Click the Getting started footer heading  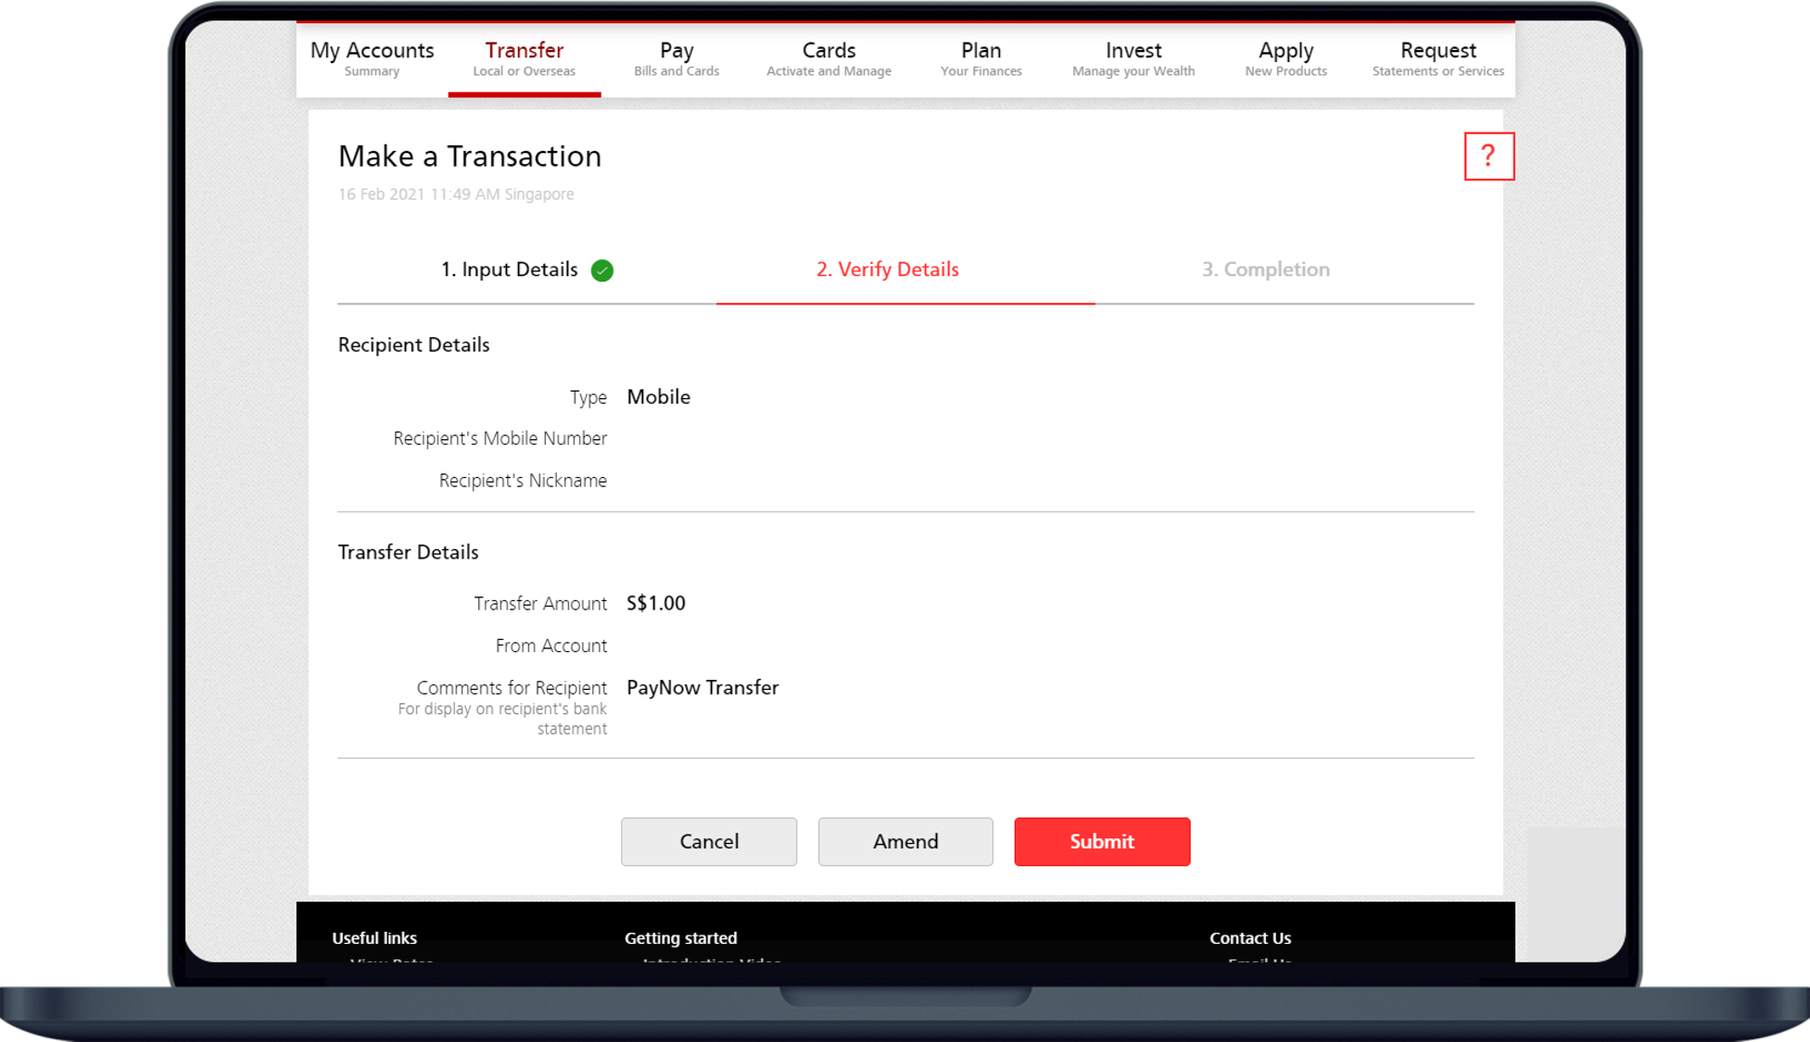[680, 937]
